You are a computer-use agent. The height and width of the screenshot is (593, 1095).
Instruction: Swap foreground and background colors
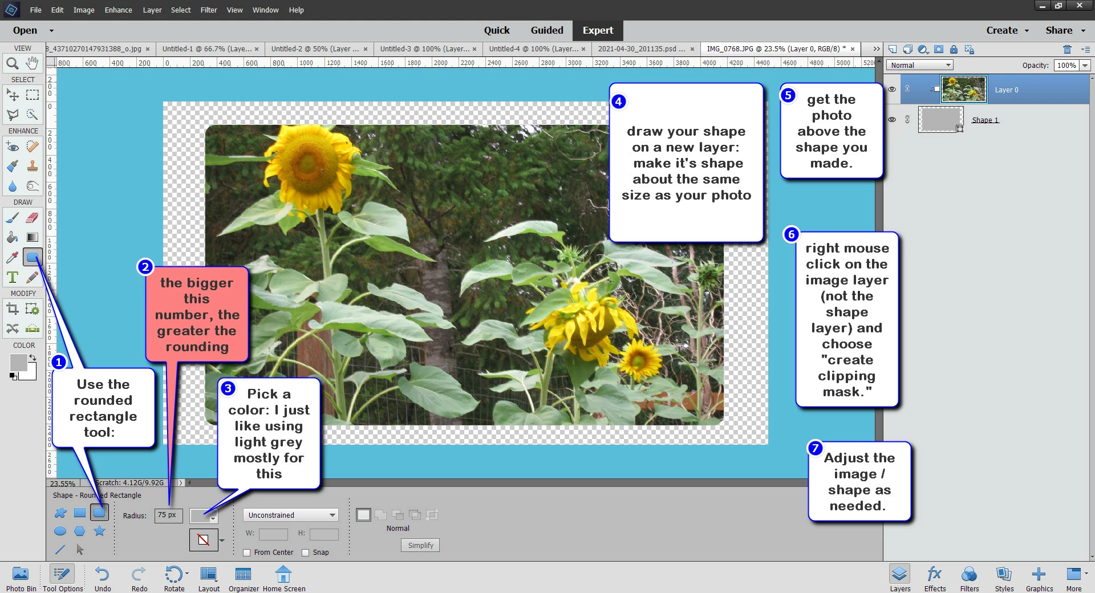pos(33,358)
